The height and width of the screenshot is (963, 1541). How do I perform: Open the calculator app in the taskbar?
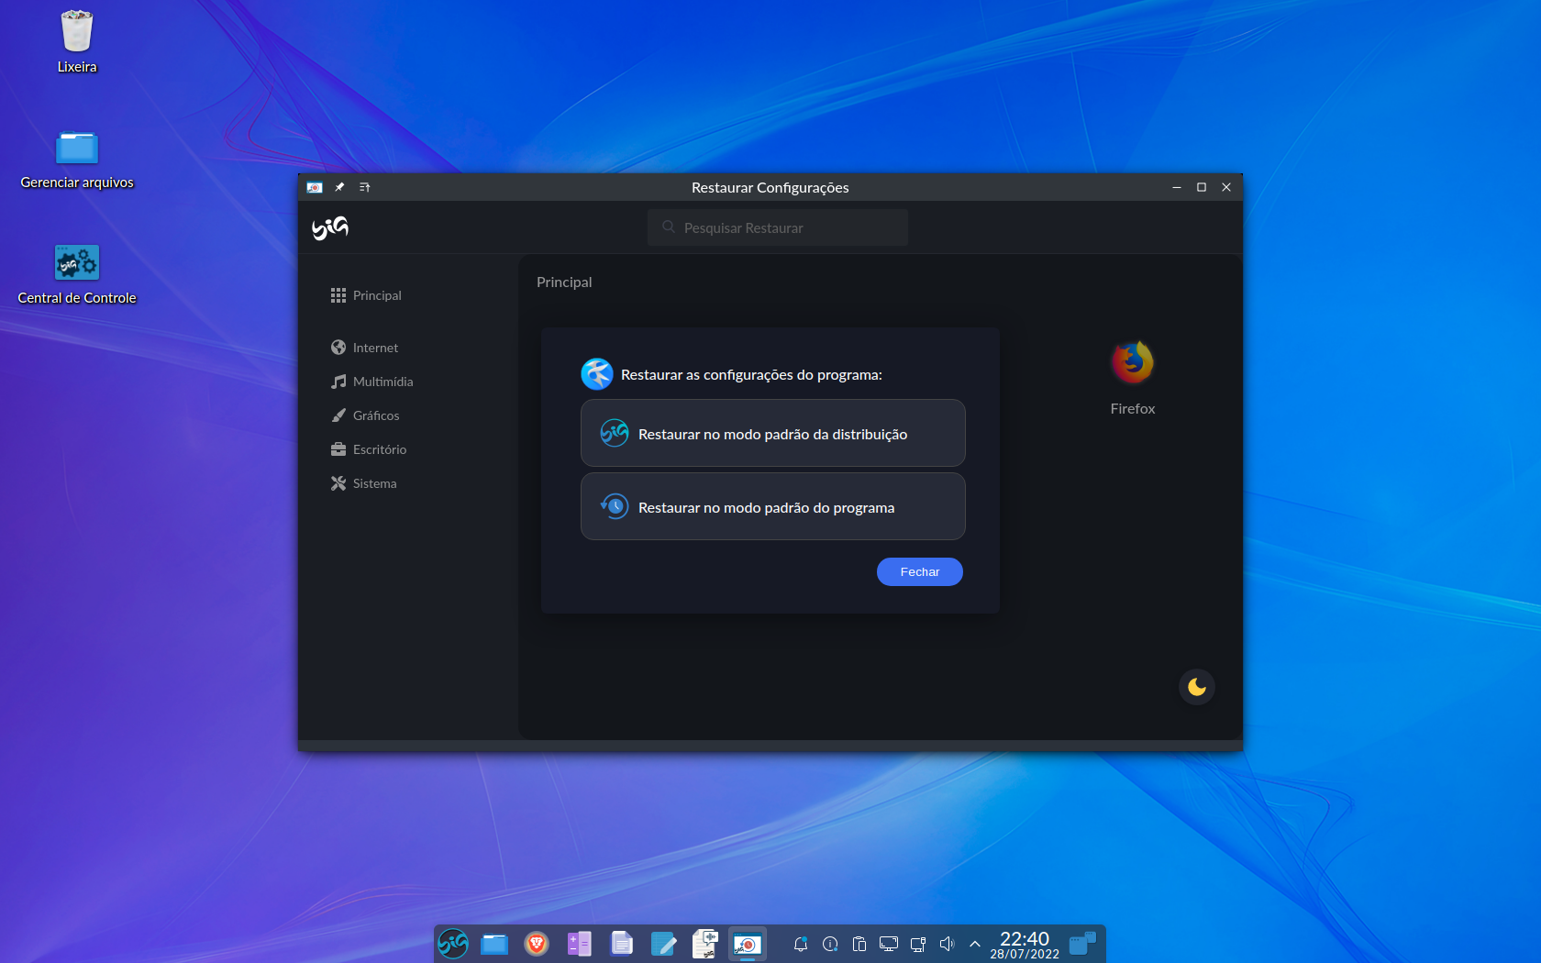pos(579,944)
